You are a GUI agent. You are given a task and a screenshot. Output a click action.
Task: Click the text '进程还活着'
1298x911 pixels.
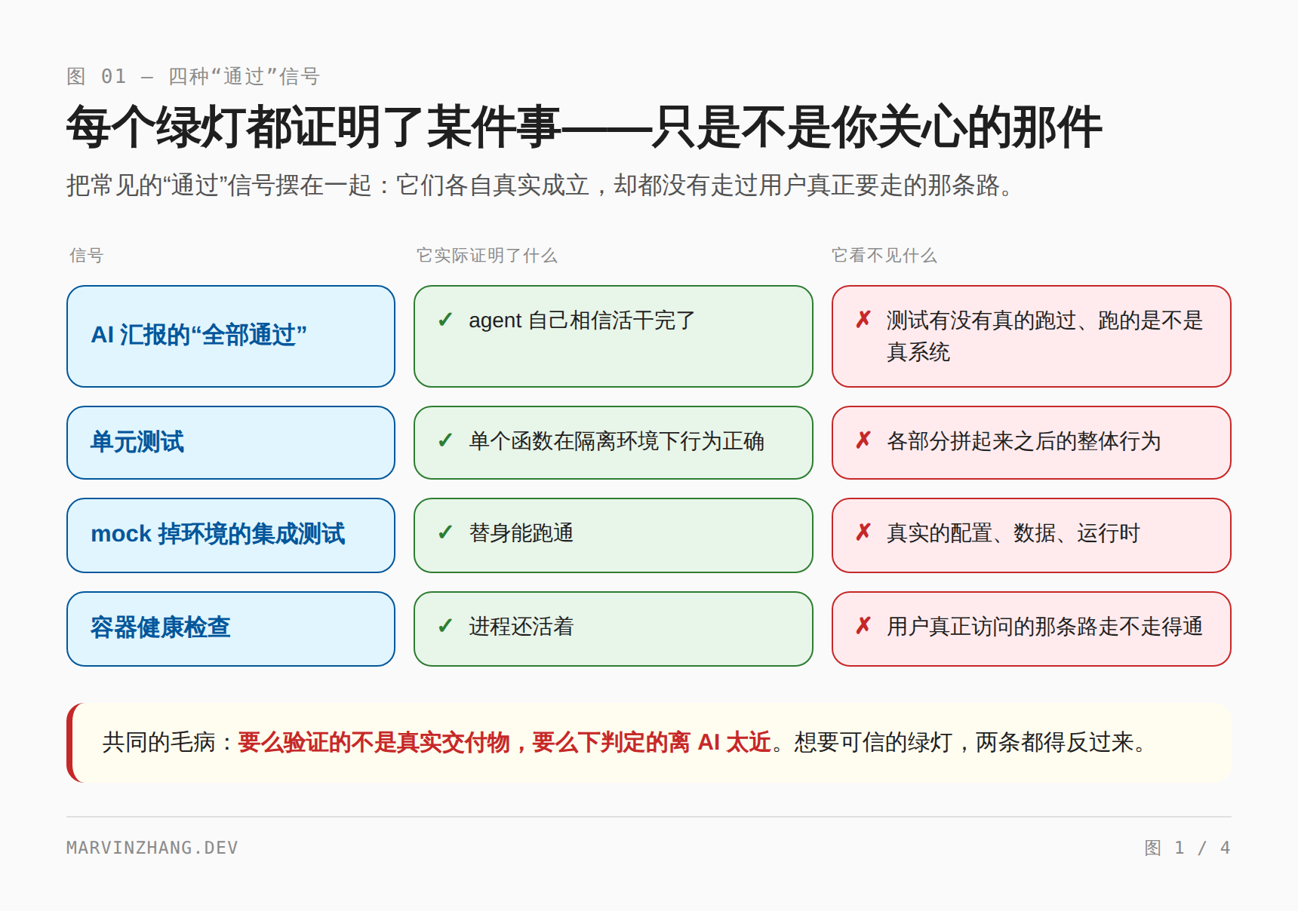tap(521, 627)
